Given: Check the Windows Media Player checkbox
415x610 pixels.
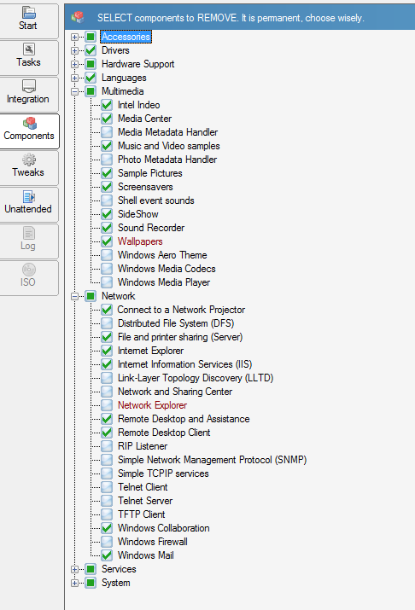Looking at the screenshot, I should tap(107, 282).
